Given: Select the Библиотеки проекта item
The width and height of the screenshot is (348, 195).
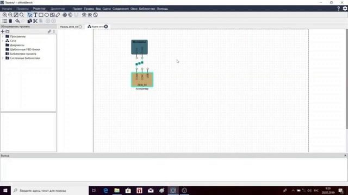Looking at the screenshot, I should click(21, 54).
